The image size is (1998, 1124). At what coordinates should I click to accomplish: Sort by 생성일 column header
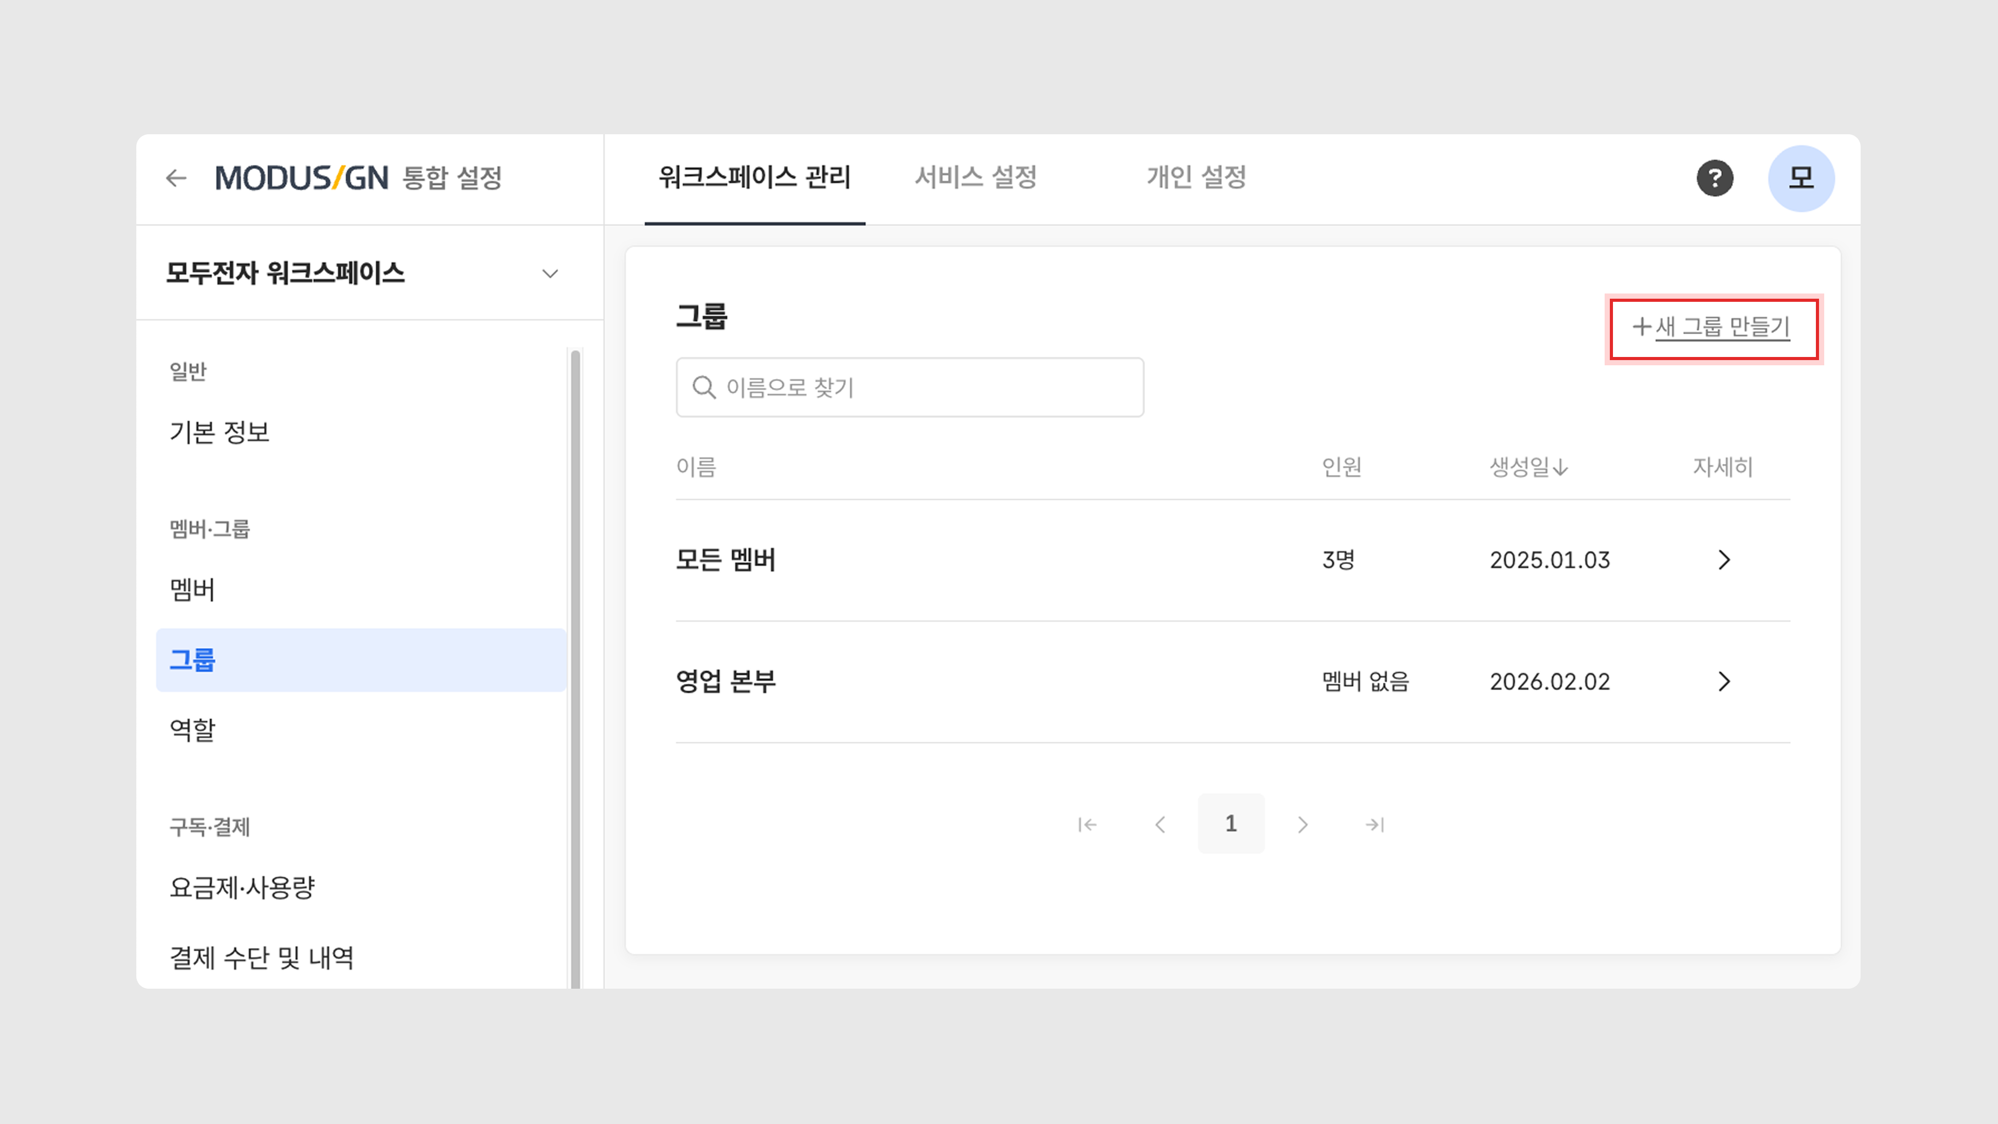(1528, 467)
